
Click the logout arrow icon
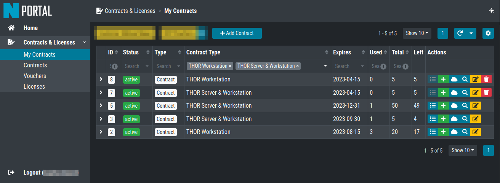(11, 173)
